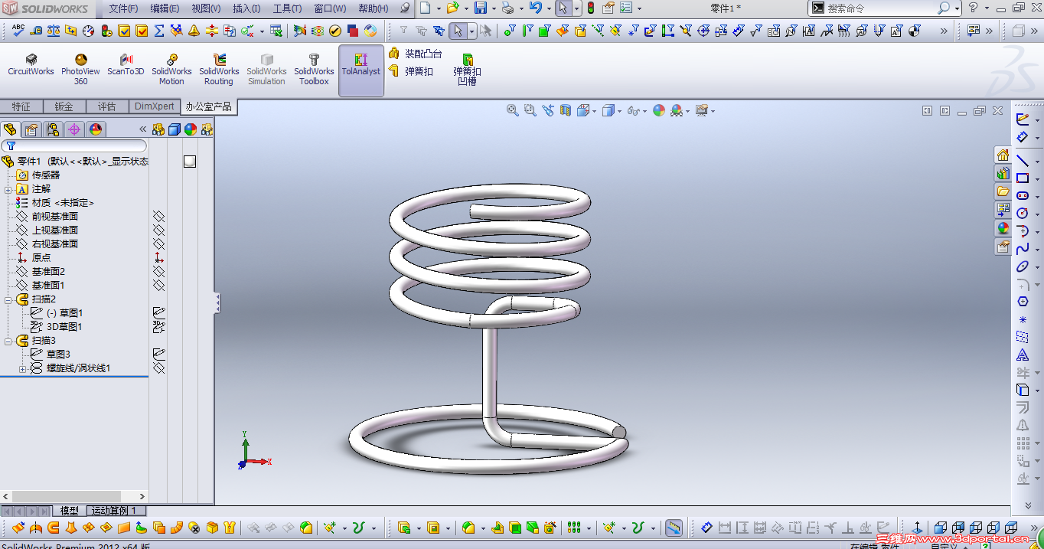Click the feature tree filter input box
The image size is (1044, 549).
coord(74,145)
